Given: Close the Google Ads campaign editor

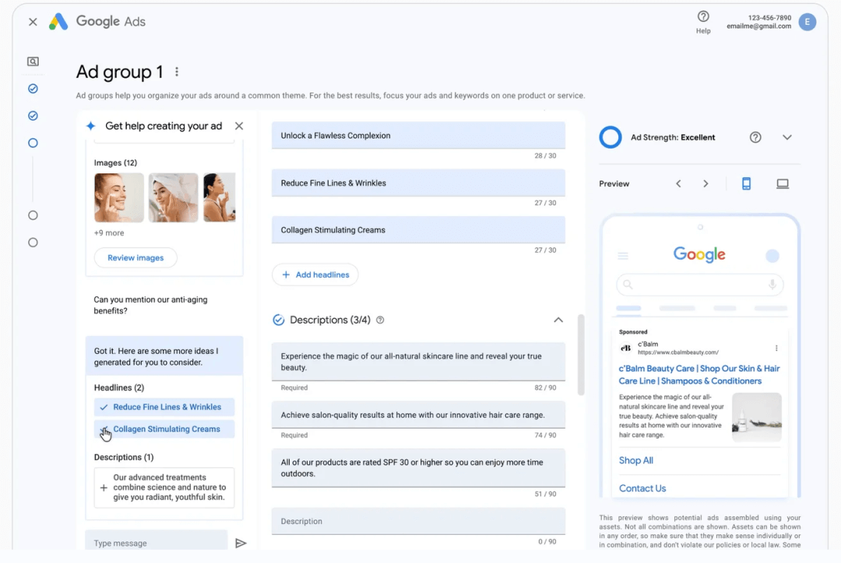Looking at the screenshot, I should pos(33,22).
